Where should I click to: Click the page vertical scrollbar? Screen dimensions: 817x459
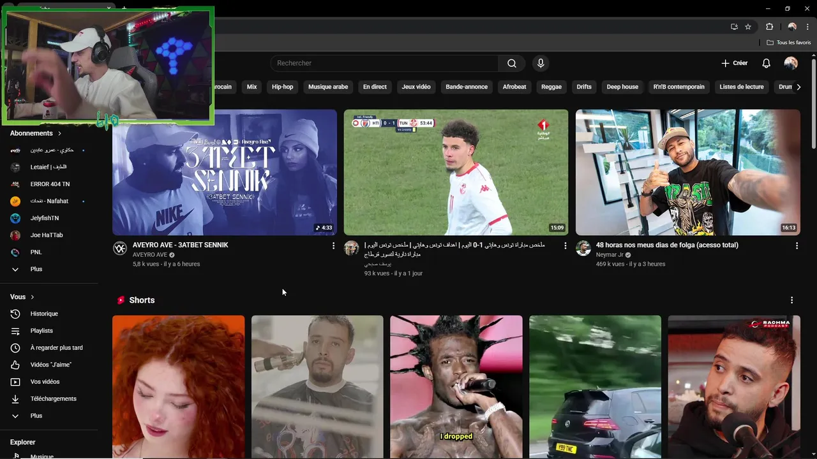click(x=813, y=105)
